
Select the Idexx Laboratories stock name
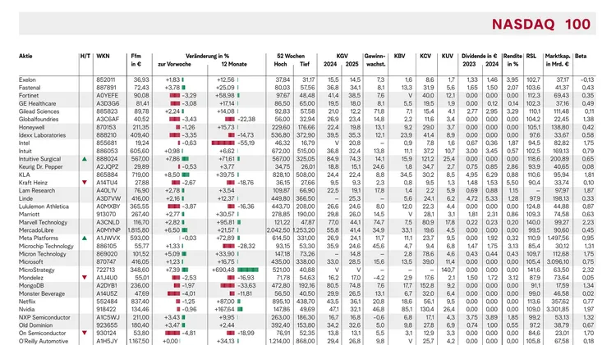click(42, 135)
